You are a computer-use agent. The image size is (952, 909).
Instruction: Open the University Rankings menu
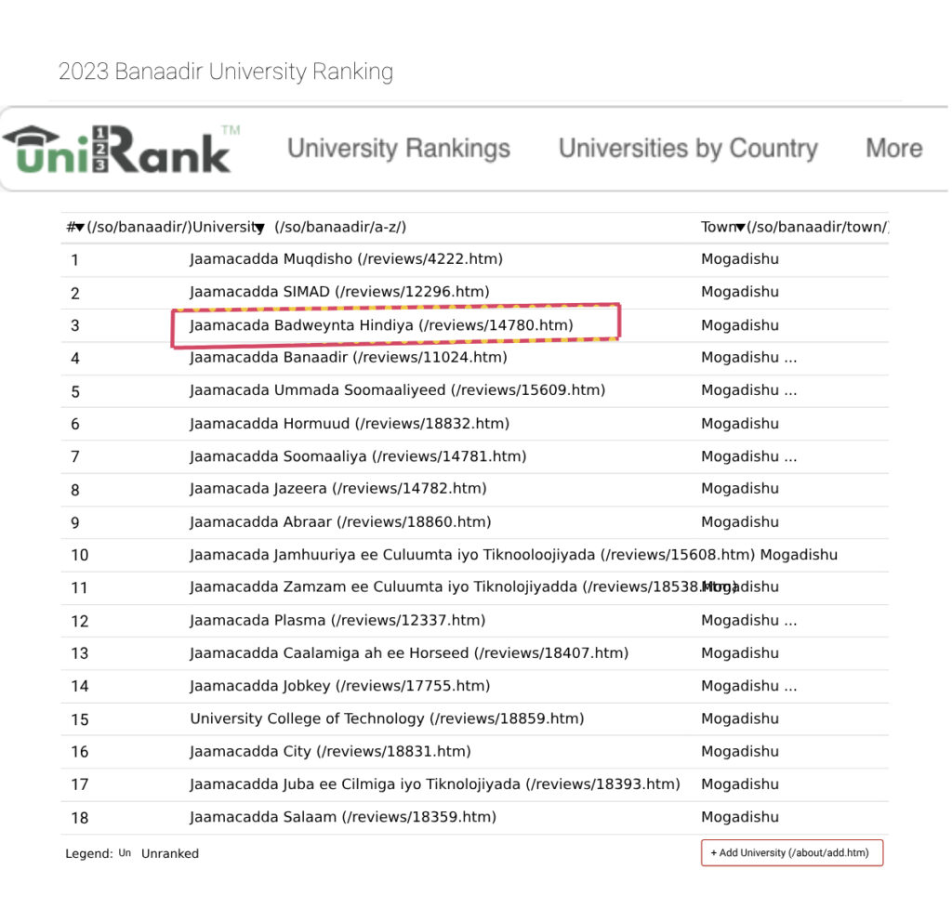[x=399, y=148]
